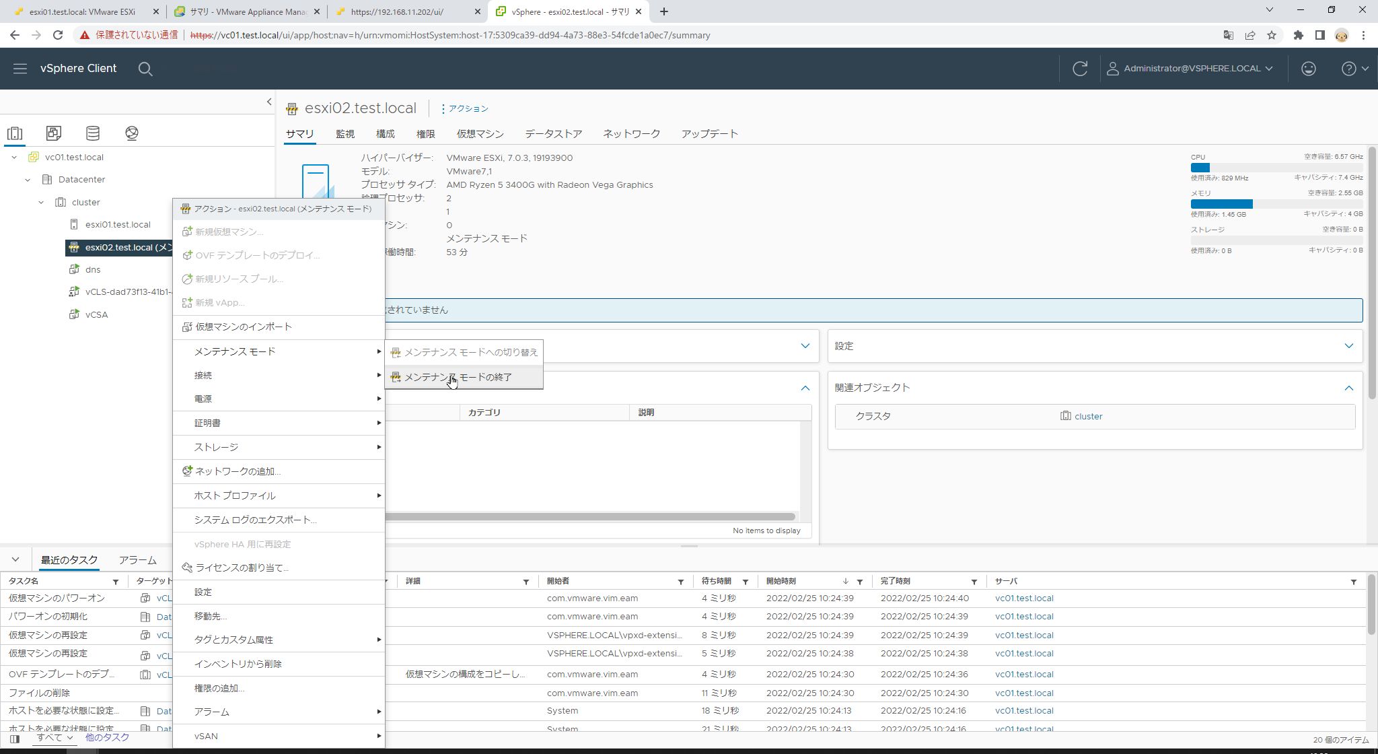Filter the 完了時刻 column
The image size is (1378, 754).
click(x=974, y=582)
